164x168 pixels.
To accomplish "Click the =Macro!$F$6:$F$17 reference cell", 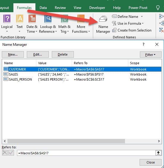I will click(89, 74).
